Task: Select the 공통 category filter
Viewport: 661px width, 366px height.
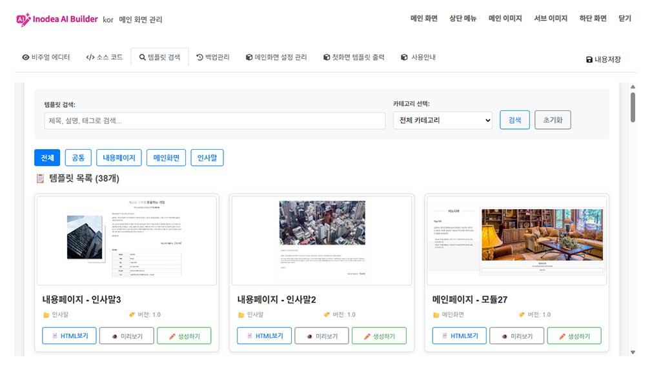Action: (x=78, y=158)
